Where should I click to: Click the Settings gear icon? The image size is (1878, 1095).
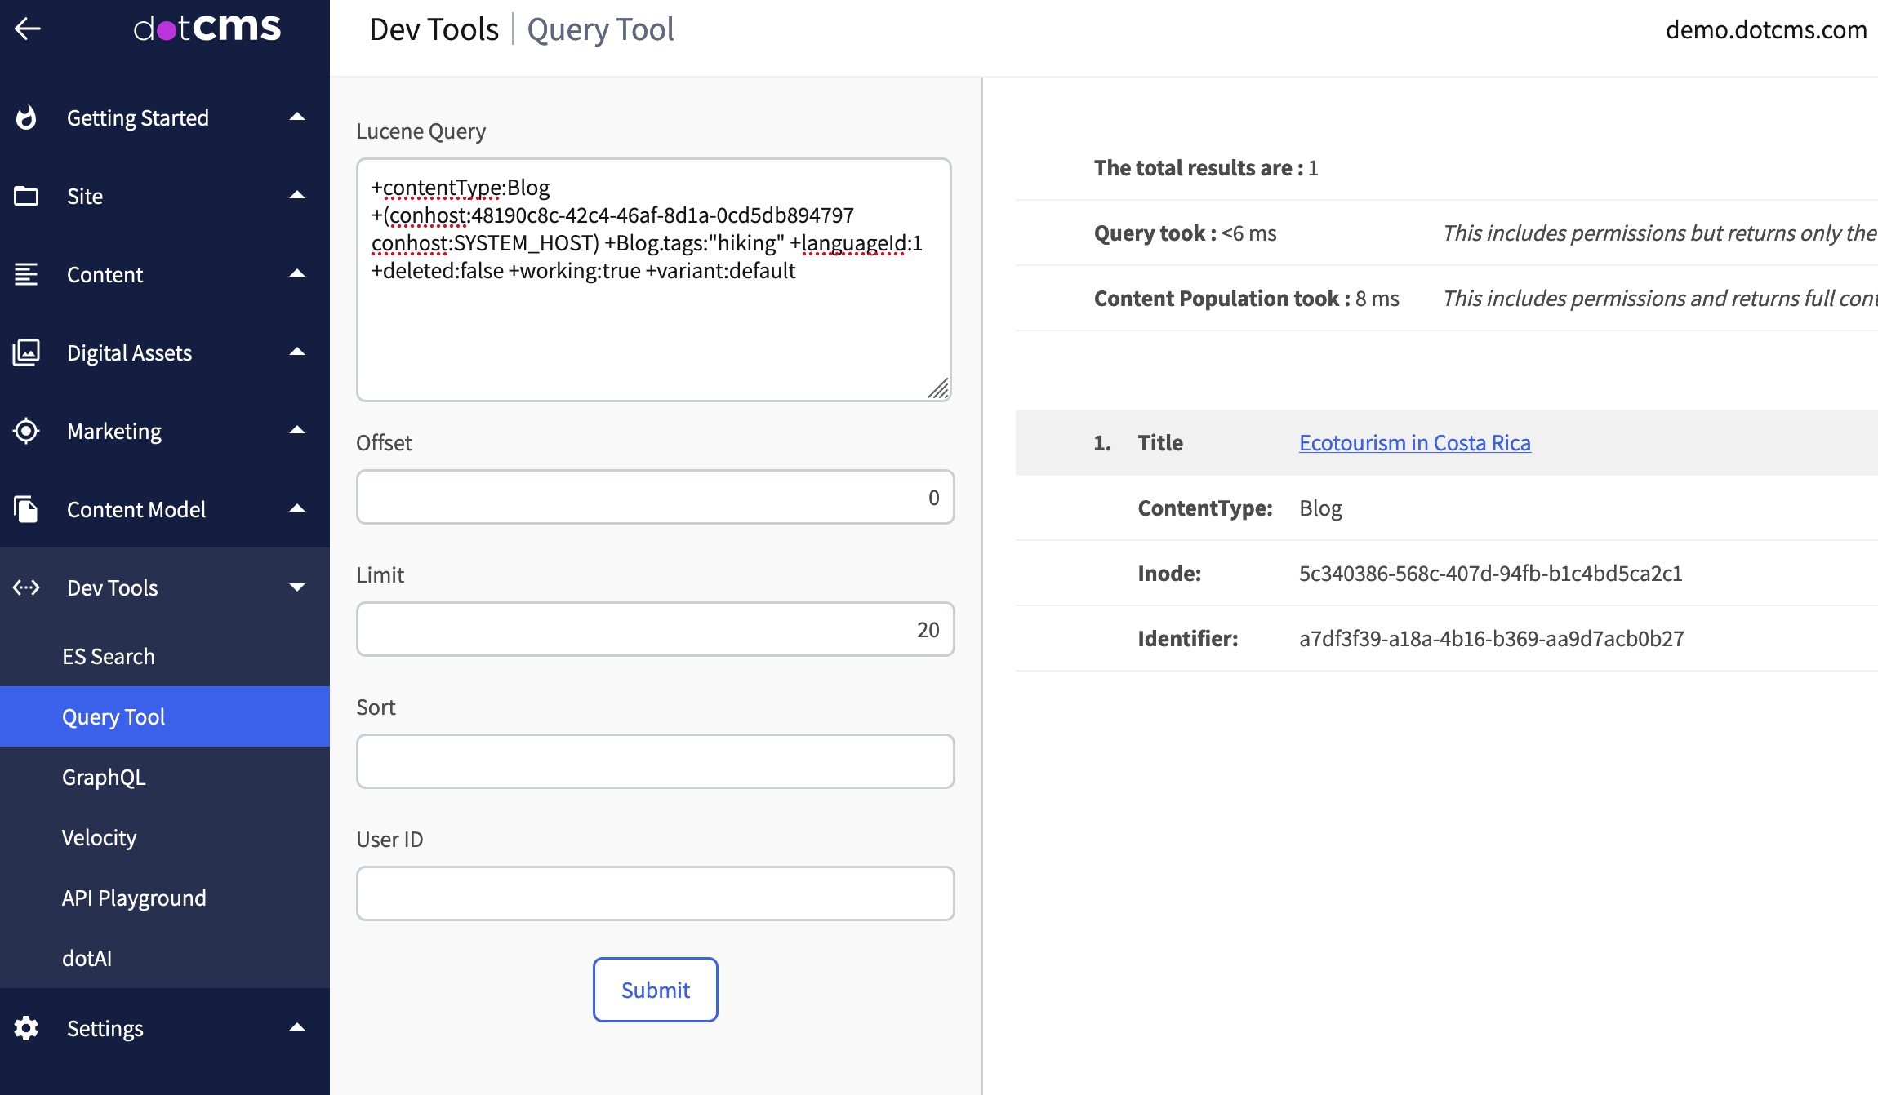tap(26, 1028)
